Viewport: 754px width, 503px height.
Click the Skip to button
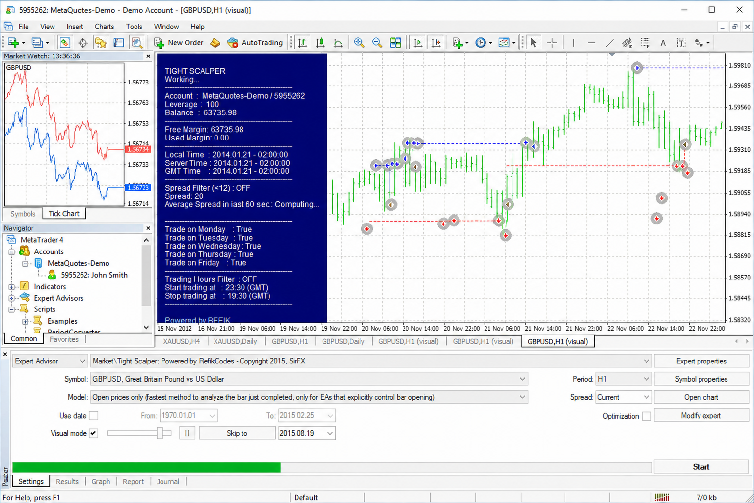coord(237,433)
